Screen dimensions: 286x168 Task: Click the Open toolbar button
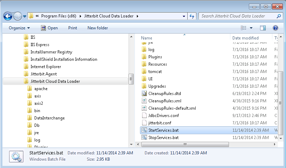tap(49, 28)
